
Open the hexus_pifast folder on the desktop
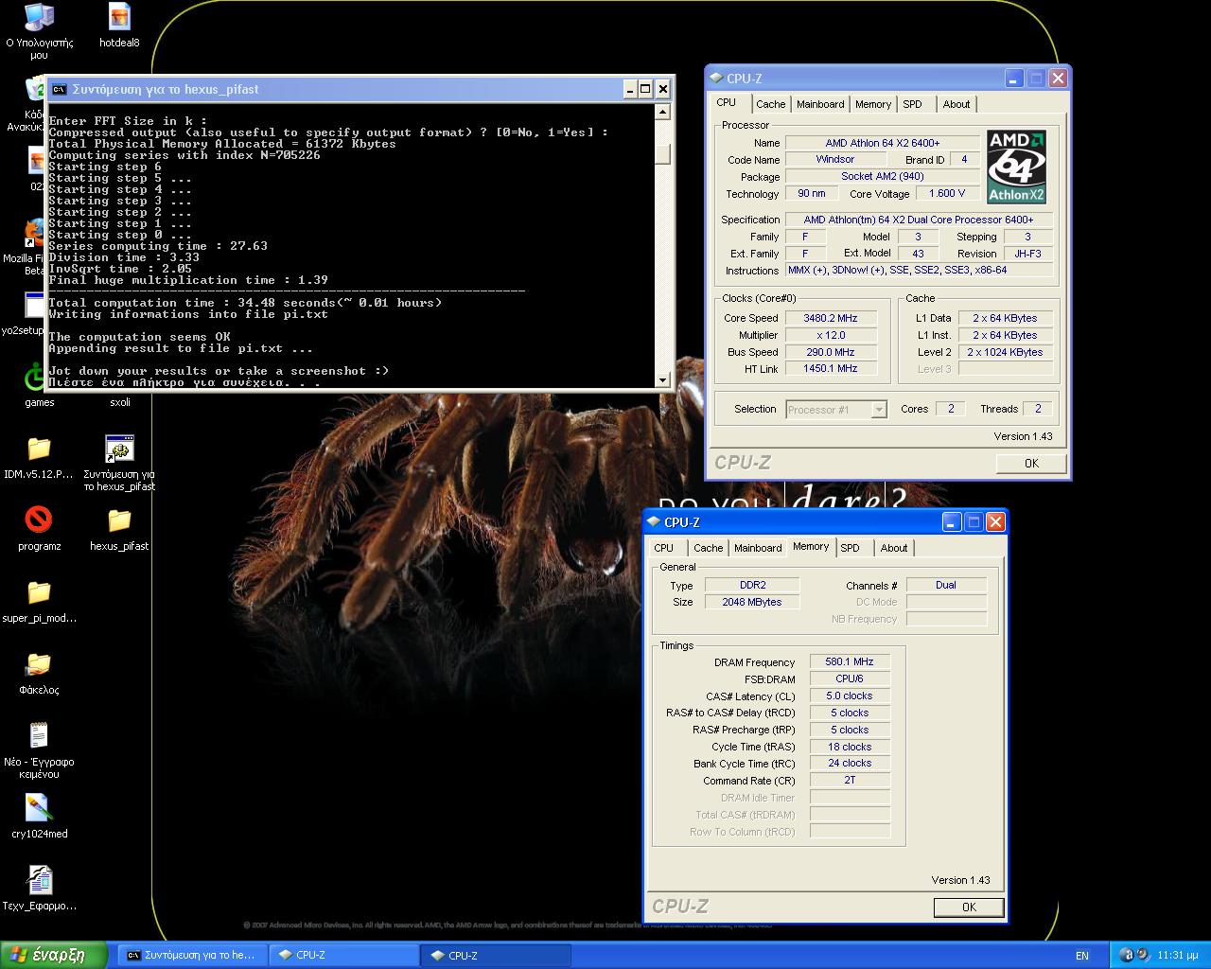click(x=119, y=529)
